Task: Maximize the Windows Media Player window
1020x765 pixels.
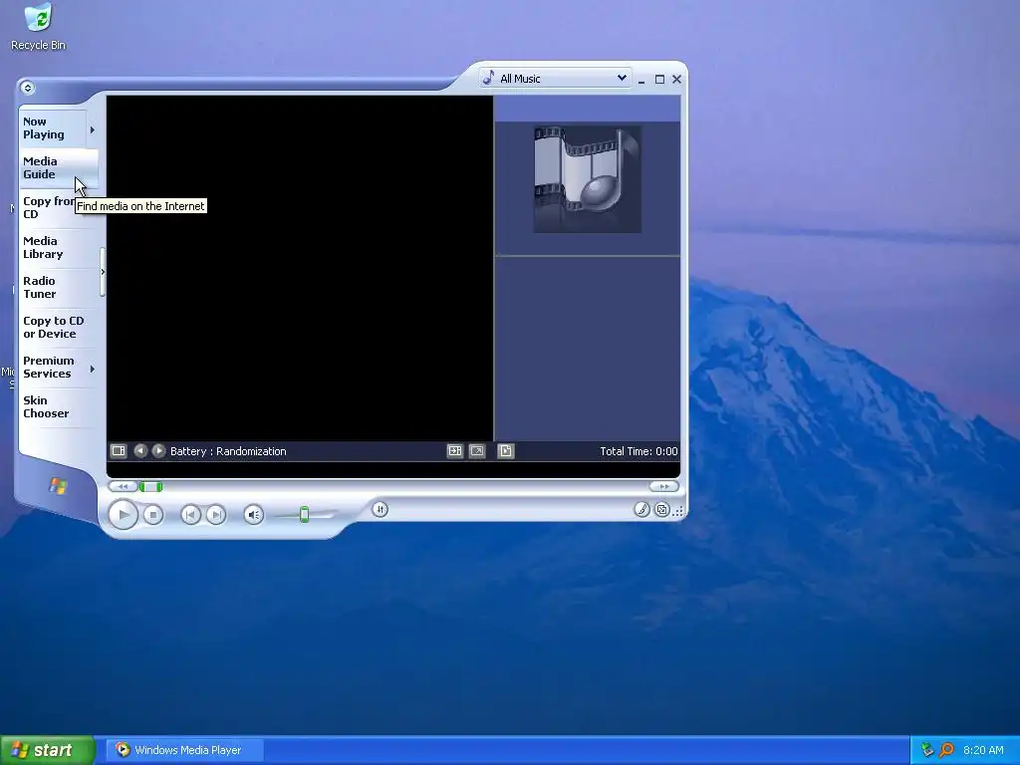Action: 659,80
